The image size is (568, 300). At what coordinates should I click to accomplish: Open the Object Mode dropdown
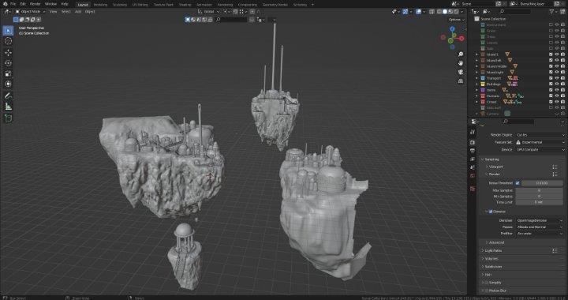tap(30, 12)
